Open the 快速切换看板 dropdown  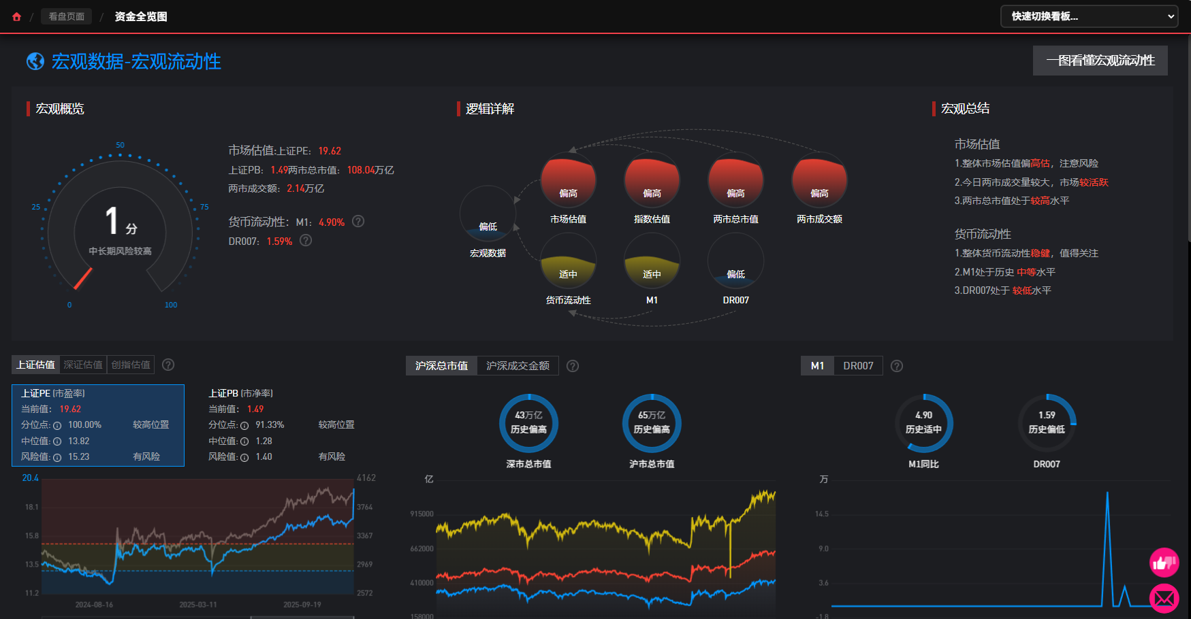click(1089, 16)
